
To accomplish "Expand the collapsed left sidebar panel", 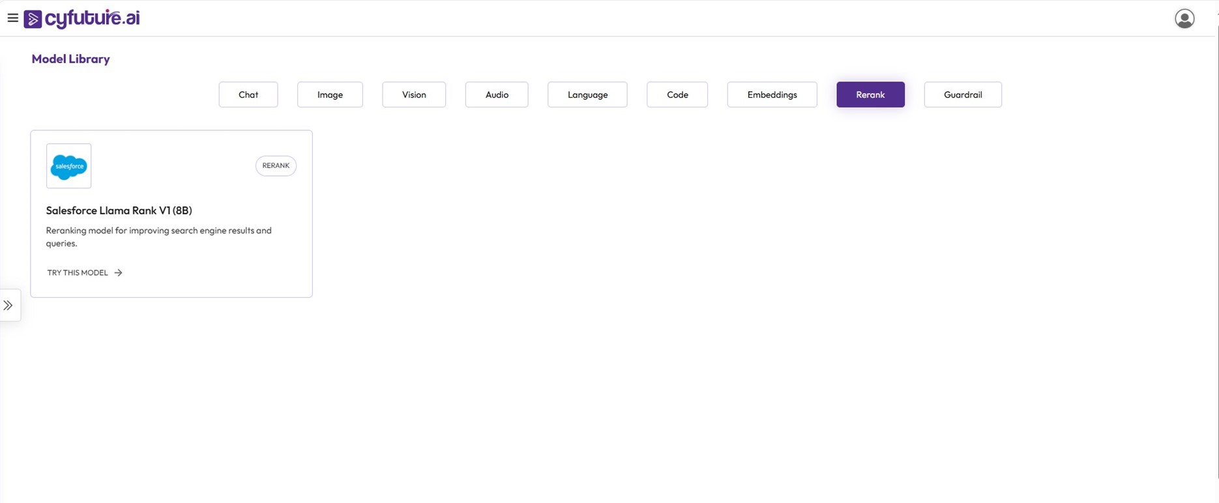I will point(8,305).
